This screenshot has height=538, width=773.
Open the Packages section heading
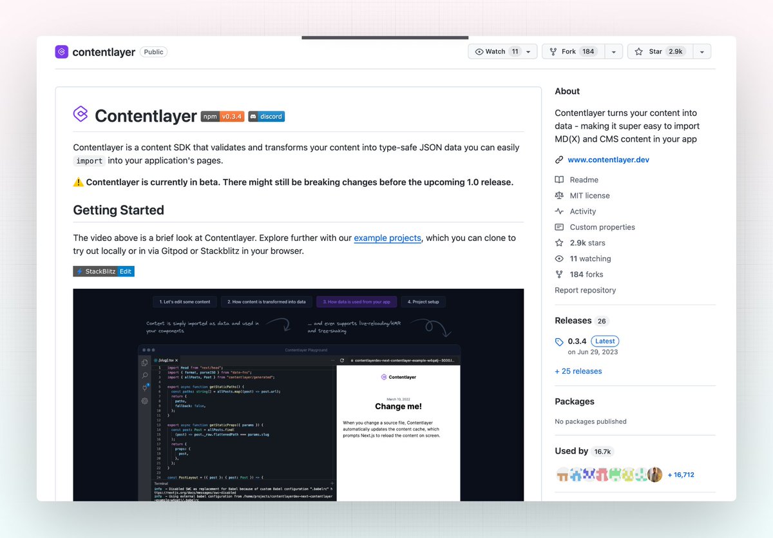pos(574,401)
